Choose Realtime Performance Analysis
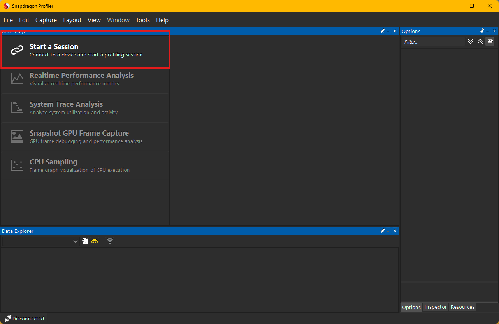The width and height of the screenshot is (499, 324). coord(85,79)
